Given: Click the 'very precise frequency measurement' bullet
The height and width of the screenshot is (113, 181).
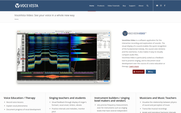Looking at the screenshot, I should point(113,108).
